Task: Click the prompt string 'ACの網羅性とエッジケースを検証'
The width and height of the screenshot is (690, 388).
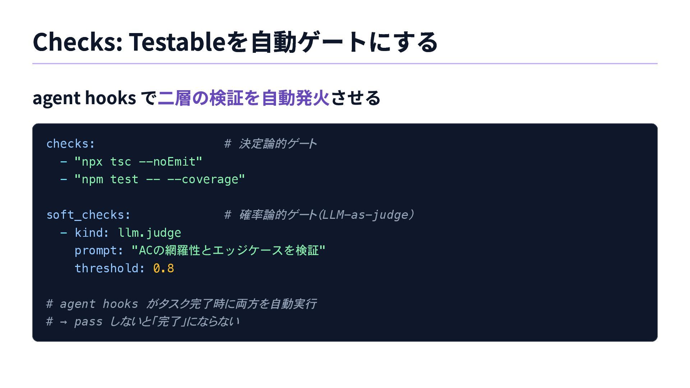Action: click(x=229, y=250)
